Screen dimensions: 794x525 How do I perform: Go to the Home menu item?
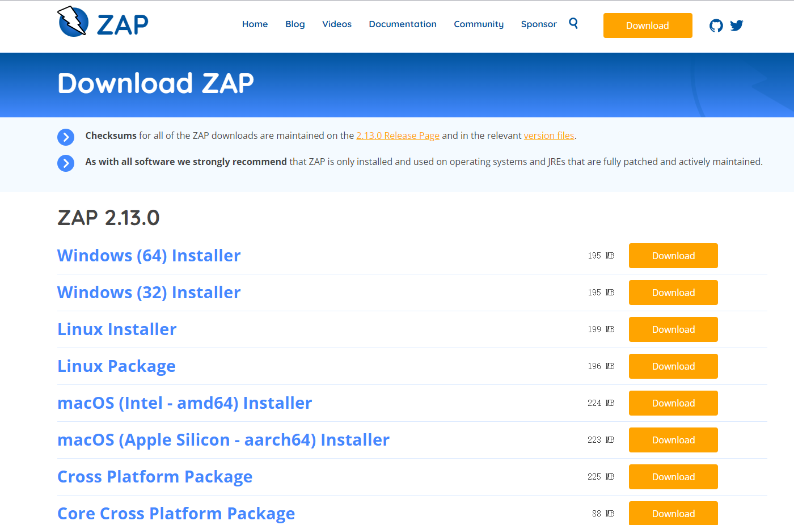click(255, 24)
